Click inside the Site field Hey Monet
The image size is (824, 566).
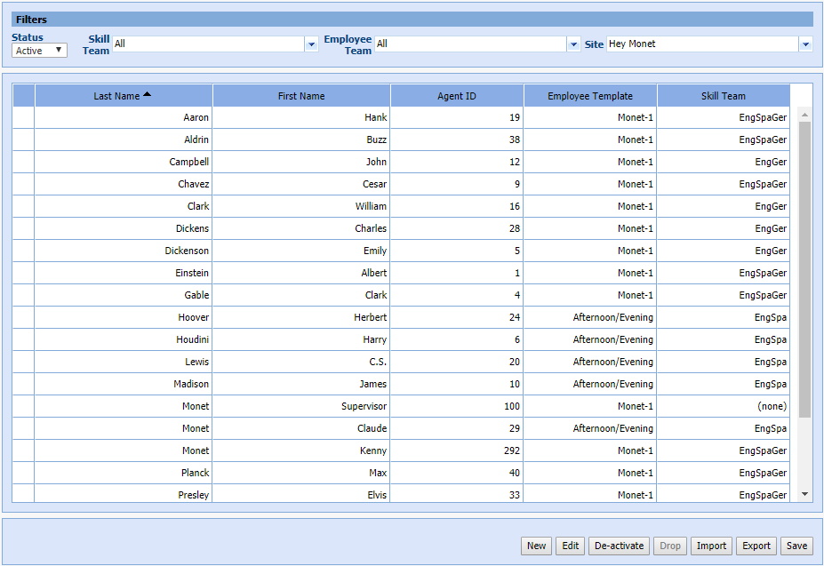702,44
